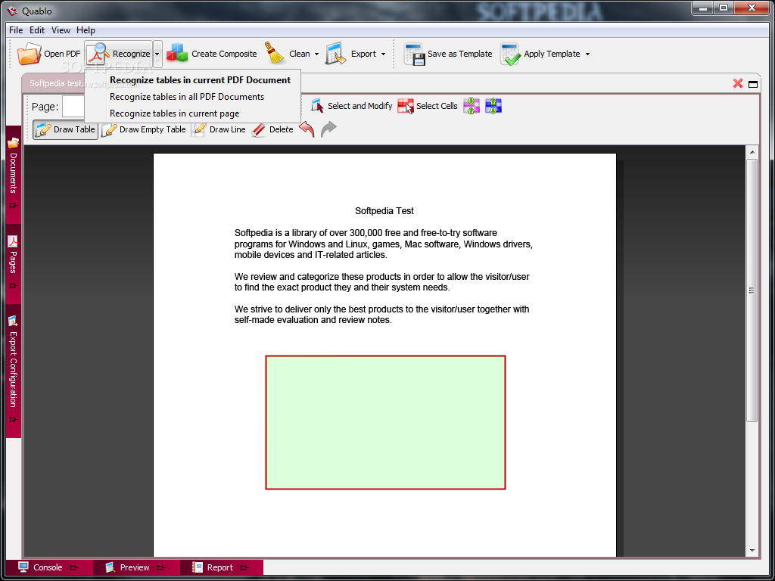This screenshot has width=775, height=581.
Task: Run the Recognize tool
Action: point(118,54)
